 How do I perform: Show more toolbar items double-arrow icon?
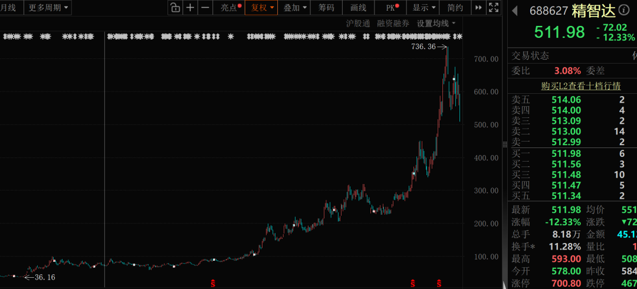(x=478, y=7)
